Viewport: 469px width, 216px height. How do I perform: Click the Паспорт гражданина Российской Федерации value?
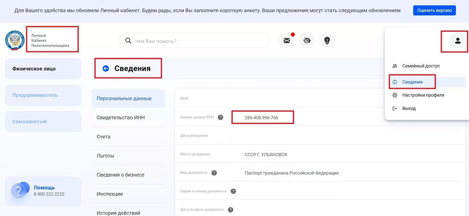click(292, 173)
